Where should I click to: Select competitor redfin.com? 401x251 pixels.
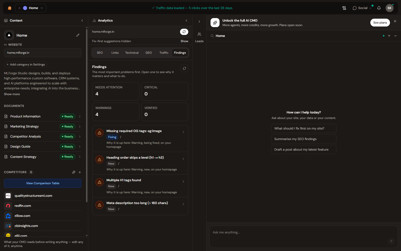pos(43,206)
